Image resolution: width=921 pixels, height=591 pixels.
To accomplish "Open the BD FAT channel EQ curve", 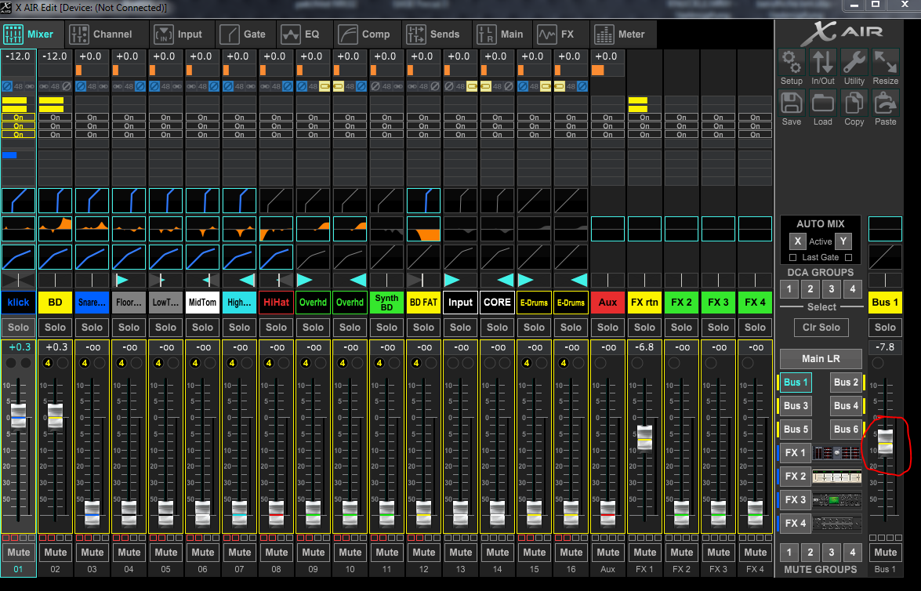I will click(x=423, y=229).
